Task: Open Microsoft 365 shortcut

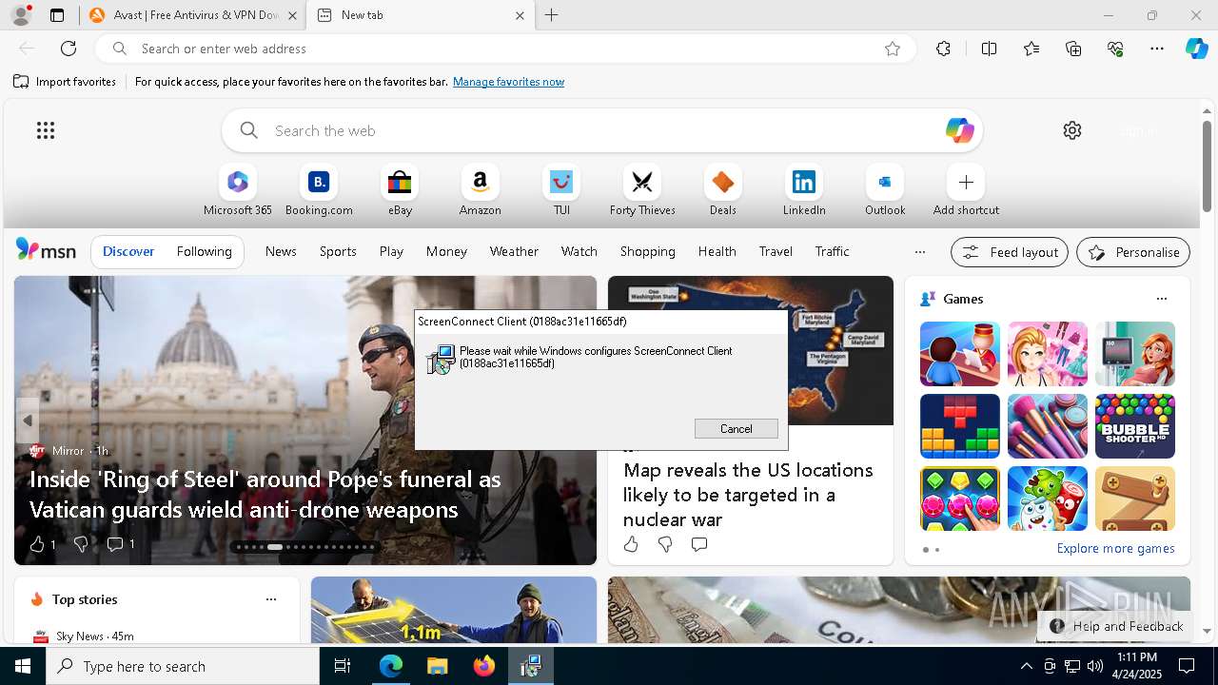Action: tap(238, 190)
